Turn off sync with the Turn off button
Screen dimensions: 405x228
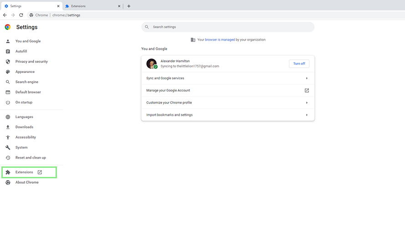pyautogui.click(x=299, y=63)
